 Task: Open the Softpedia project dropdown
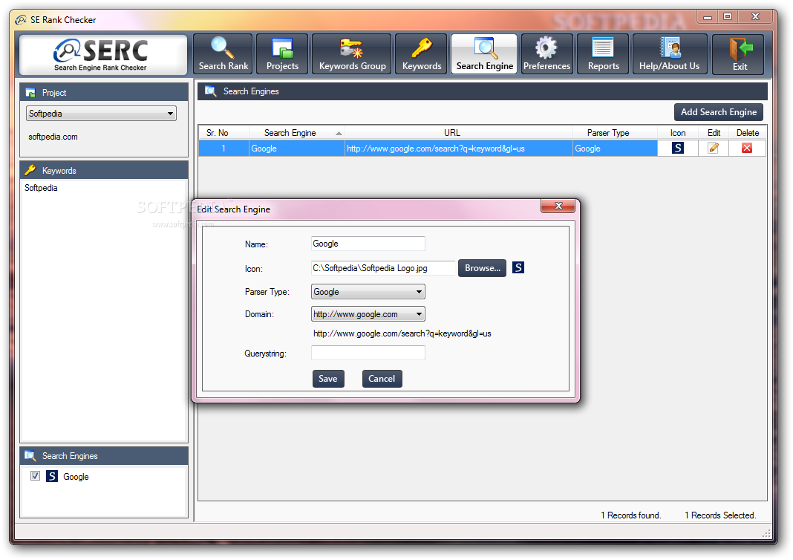click(x=101, y=114)
